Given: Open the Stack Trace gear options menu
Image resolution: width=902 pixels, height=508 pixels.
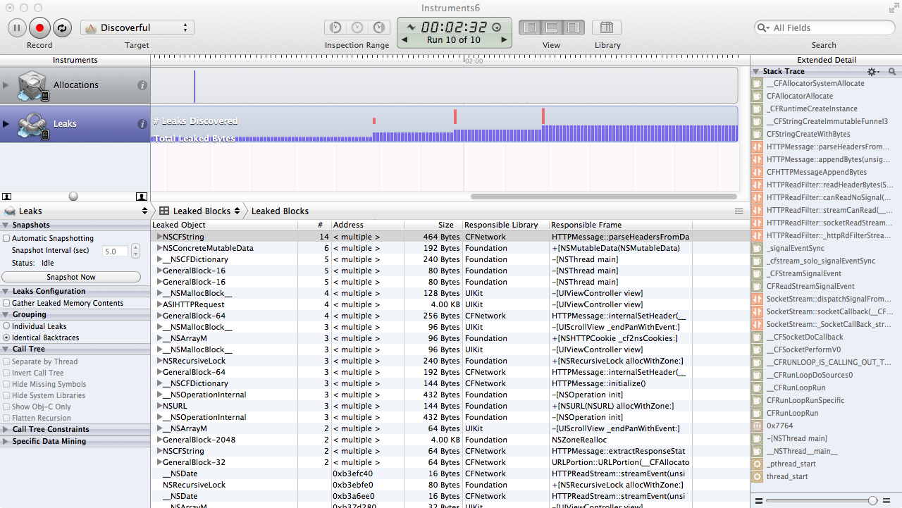Looking at the screenshot, I should point(873,72).
